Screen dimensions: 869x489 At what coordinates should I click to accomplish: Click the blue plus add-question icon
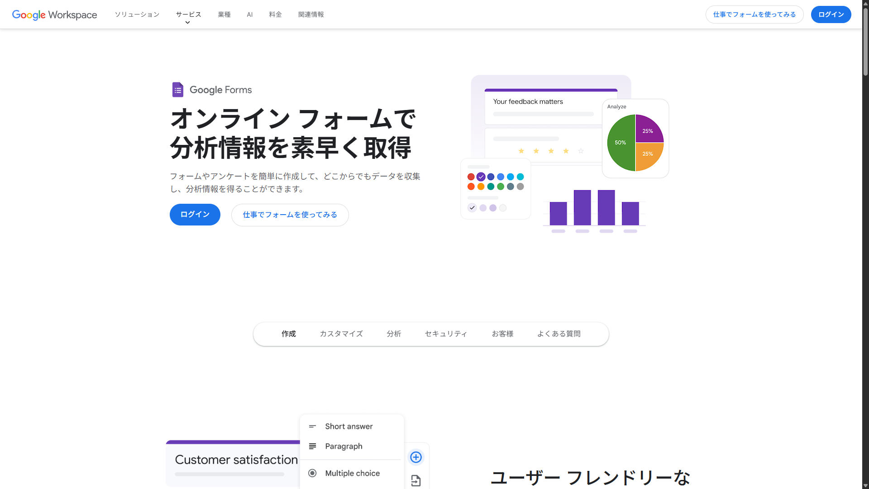click(416, 457)
